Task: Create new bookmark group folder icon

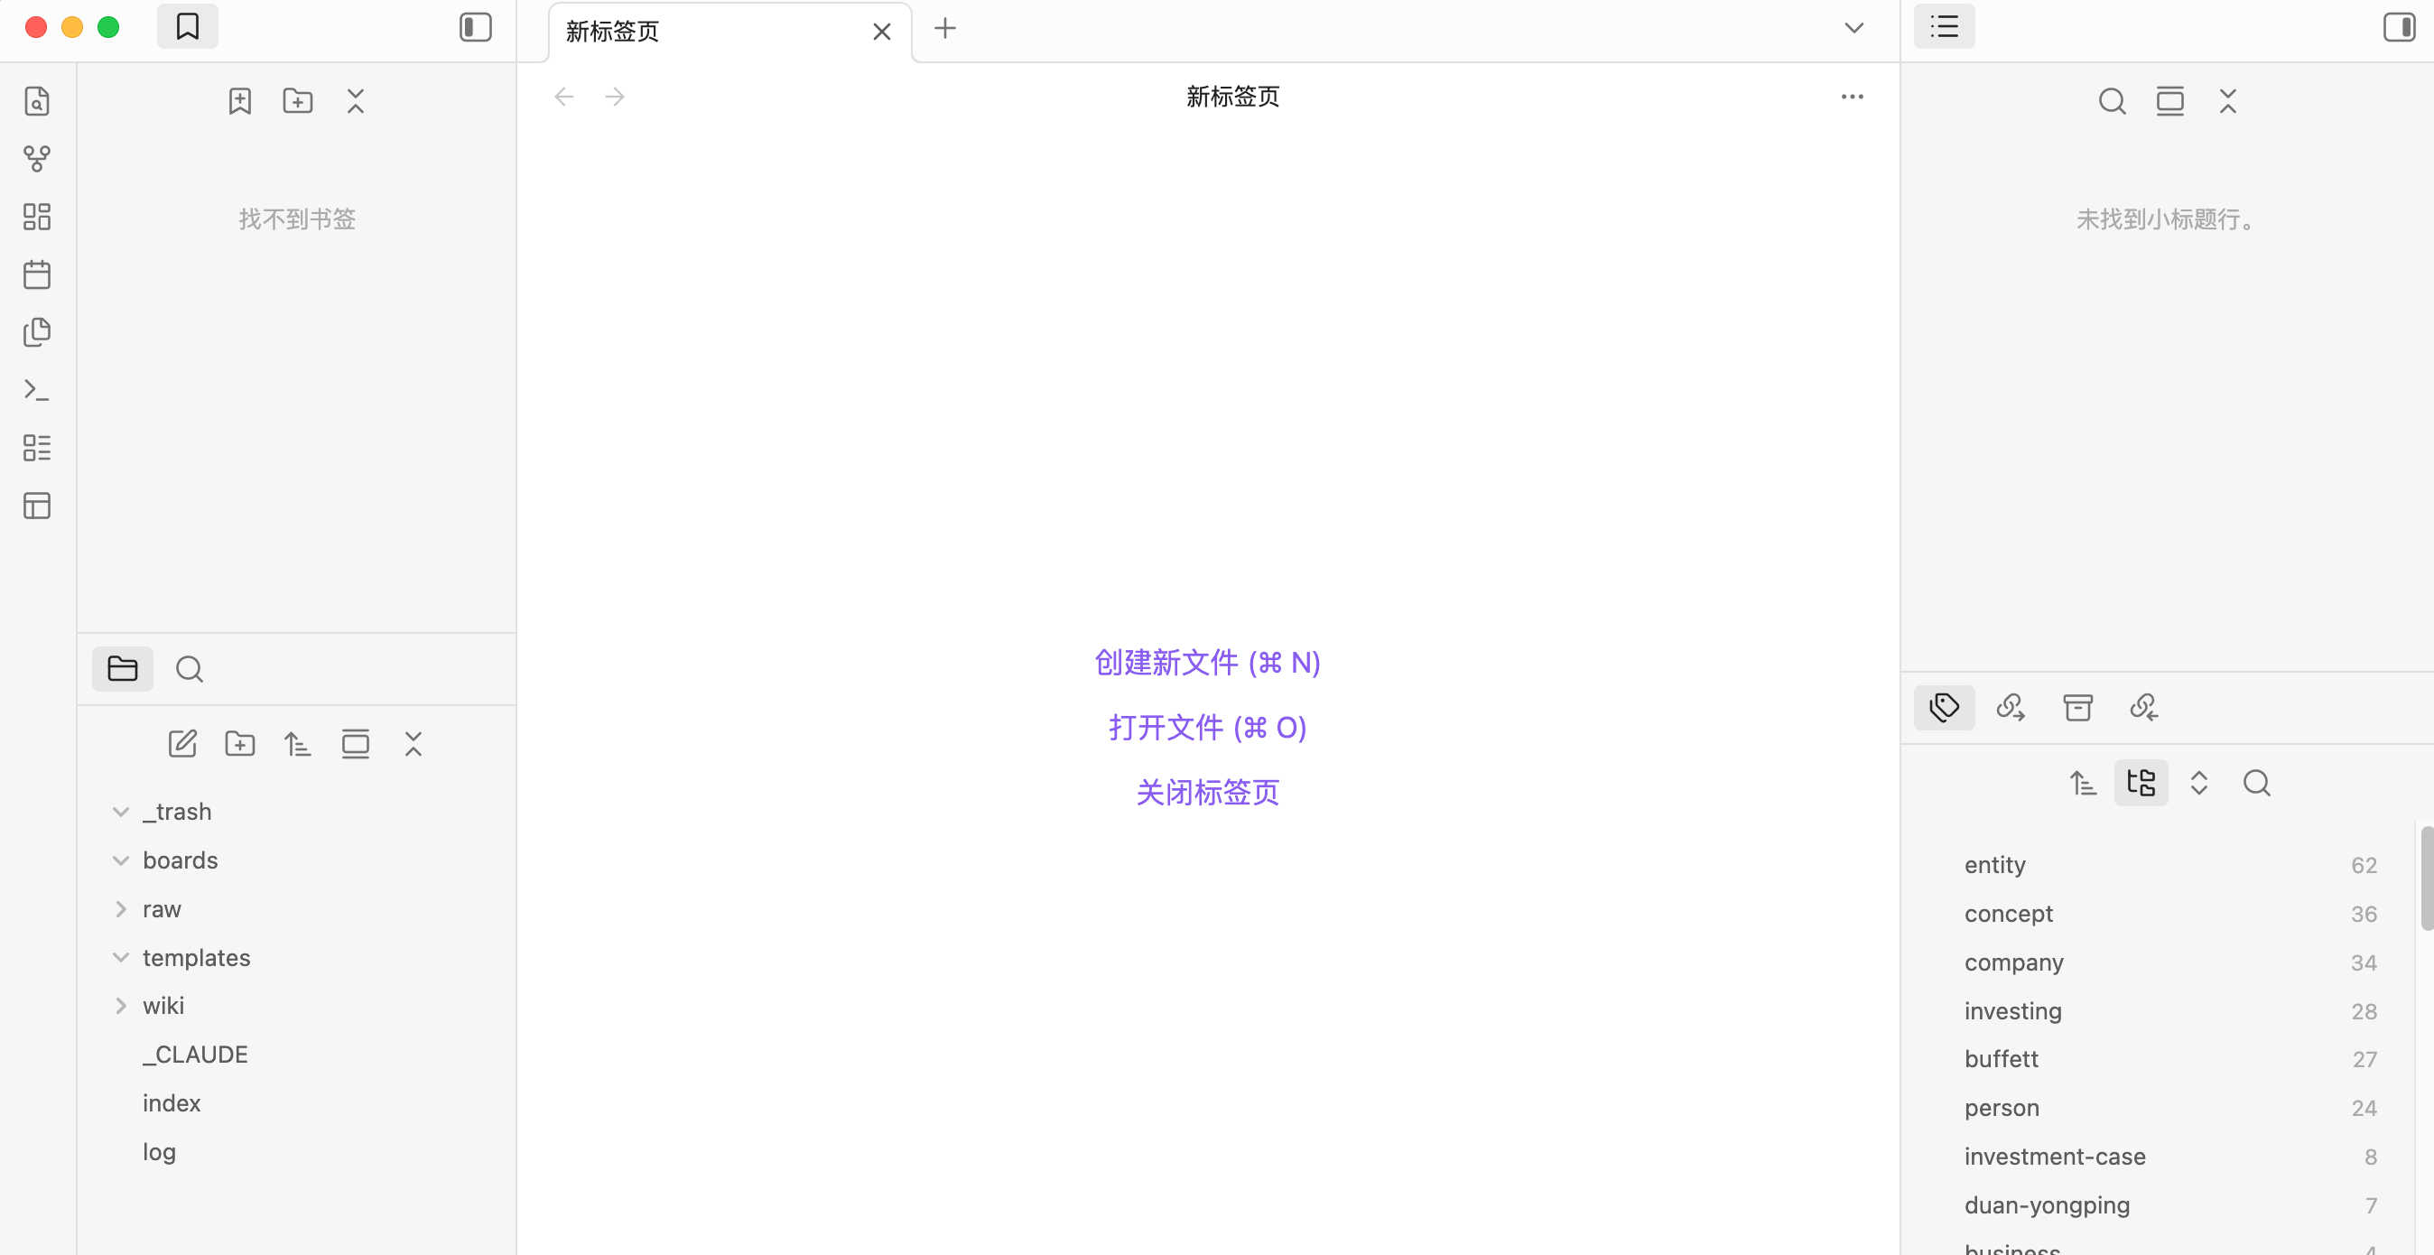Action: 298,101
